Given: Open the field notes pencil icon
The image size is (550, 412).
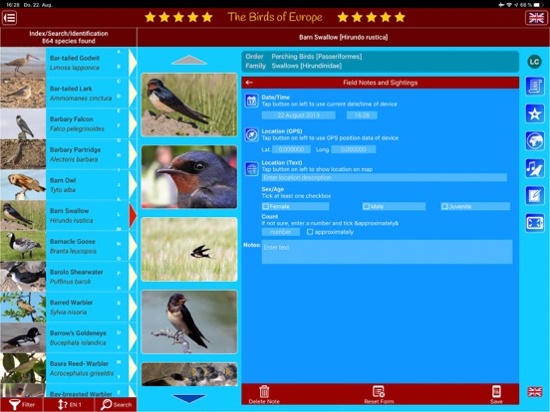Looking at the screenshot, I should pos(535,195).
